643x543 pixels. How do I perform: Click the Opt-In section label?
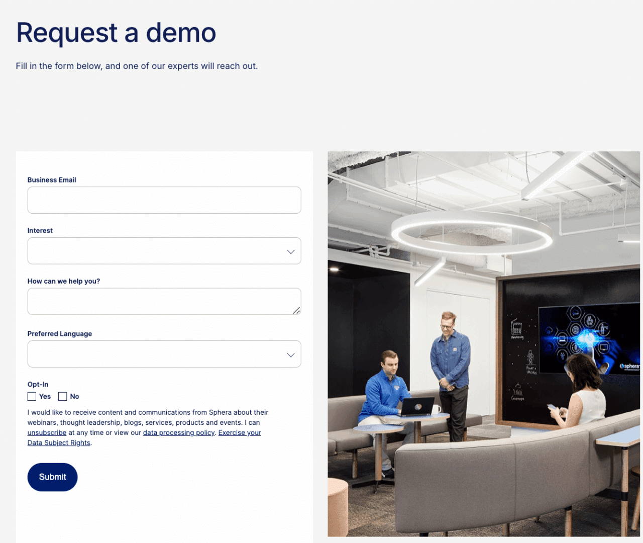point(38,384)
